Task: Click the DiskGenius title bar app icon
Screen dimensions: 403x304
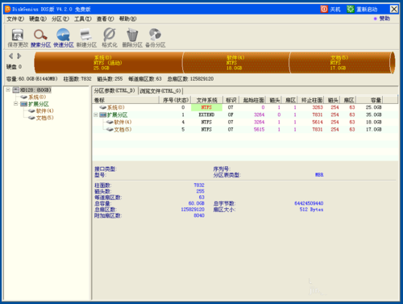Action: (x=7, y=9)
